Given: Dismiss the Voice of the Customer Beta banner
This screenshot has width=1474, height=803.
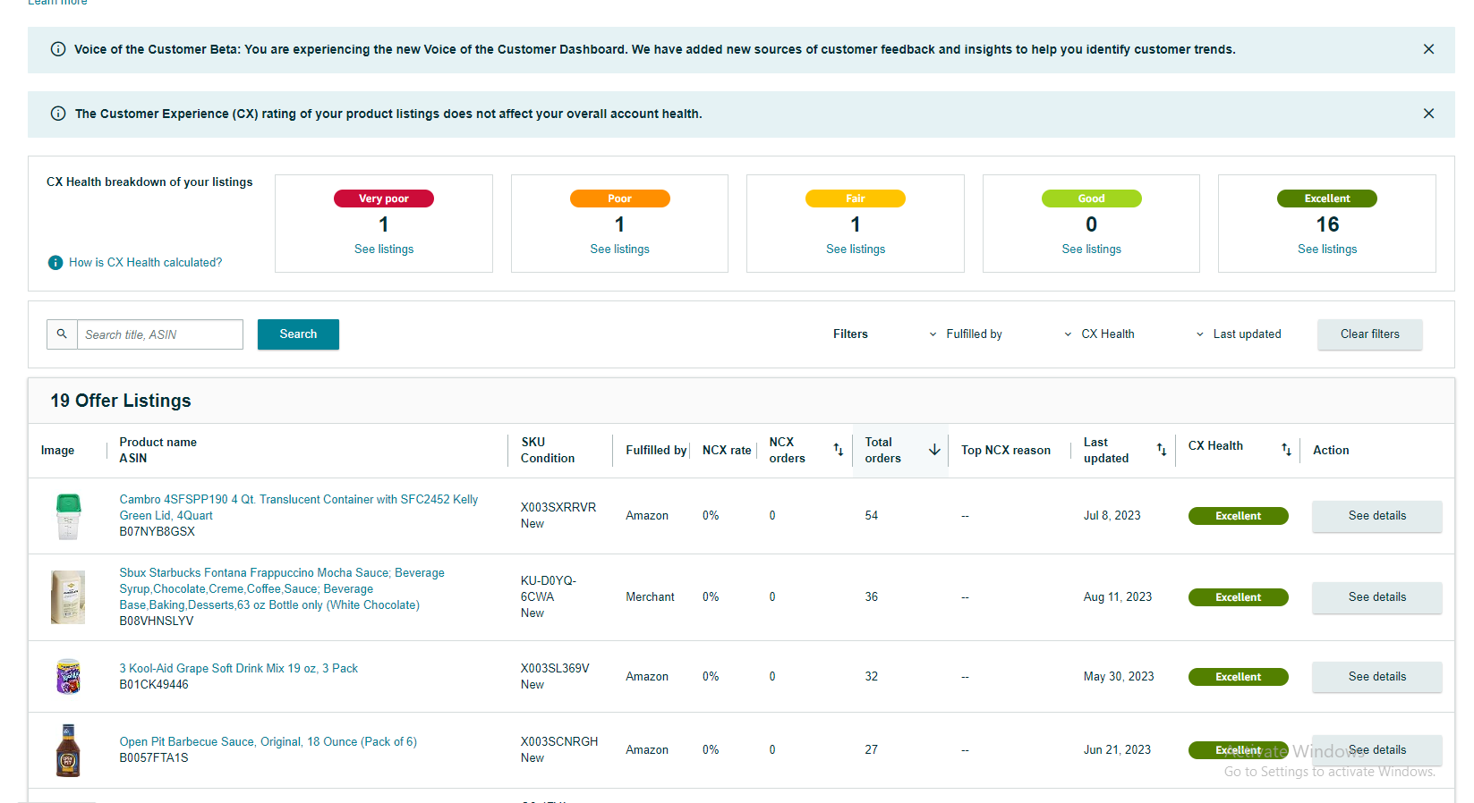Looking at the screenshot, I should [1428, 49].
